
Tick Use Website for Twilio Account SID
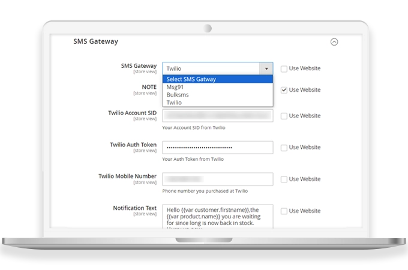click(284, 116)
